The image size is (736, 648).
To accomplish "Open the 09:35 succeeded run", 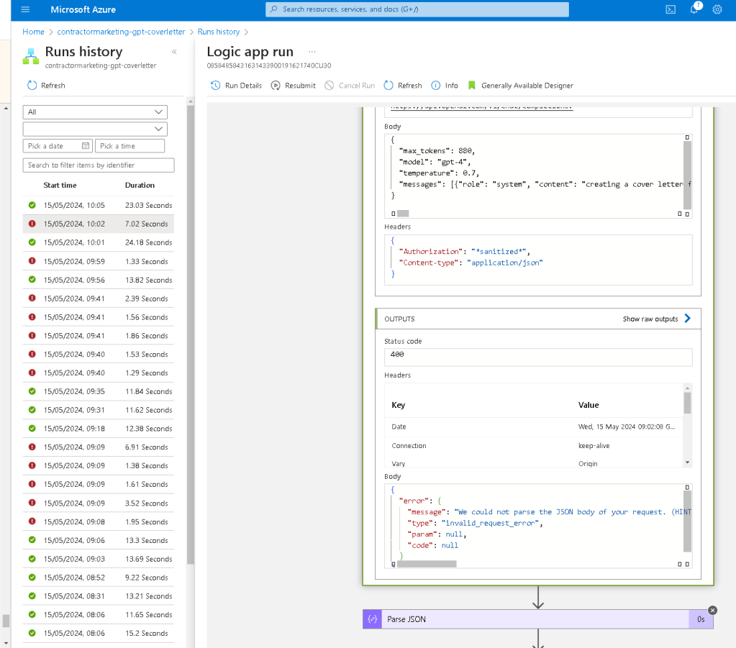I will coord(98,391).
